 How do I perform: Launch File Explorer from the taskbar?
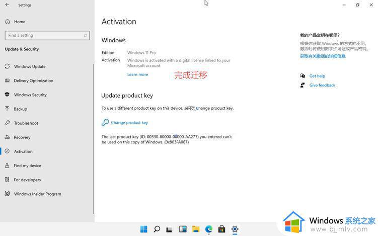[196, 229]
